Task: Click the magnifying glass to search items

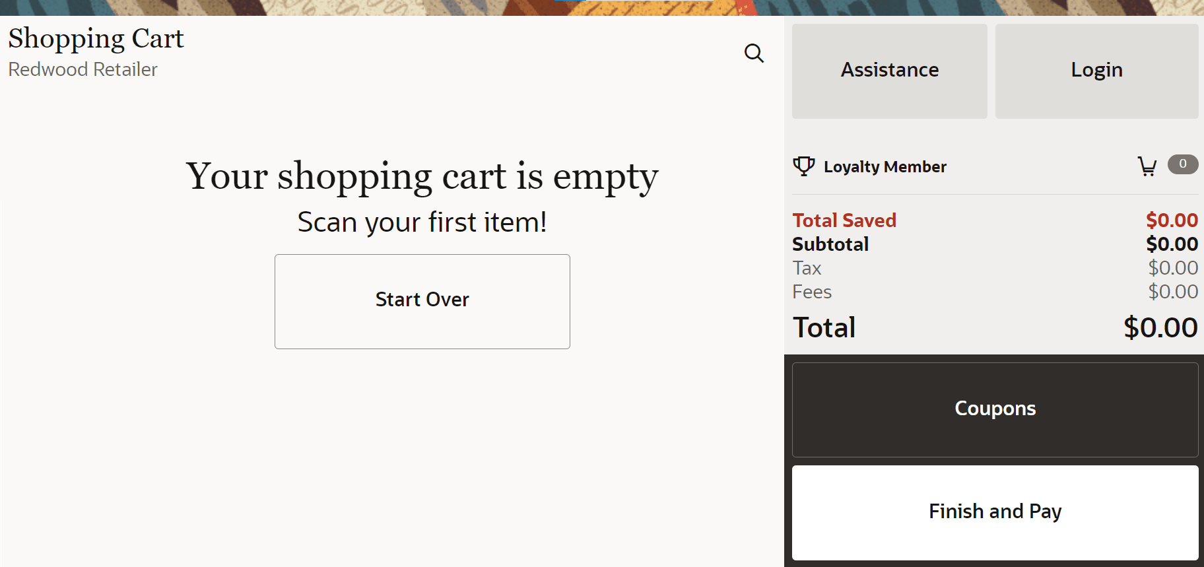Action: [x=754, y=53]
